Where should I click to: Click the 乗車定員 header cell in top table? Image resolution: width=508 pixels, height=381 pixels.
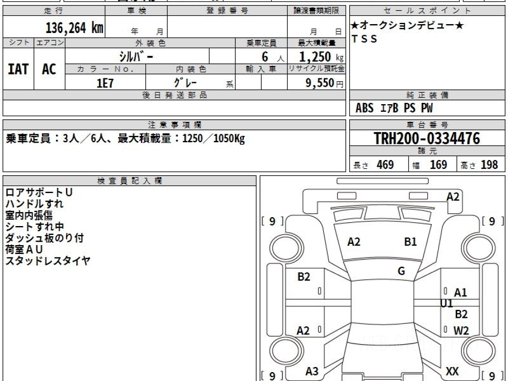click(261, 43)
